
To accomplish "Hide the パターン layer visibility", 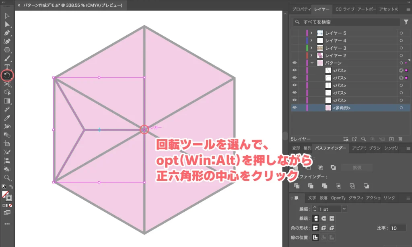I will [x=295, y=63].
